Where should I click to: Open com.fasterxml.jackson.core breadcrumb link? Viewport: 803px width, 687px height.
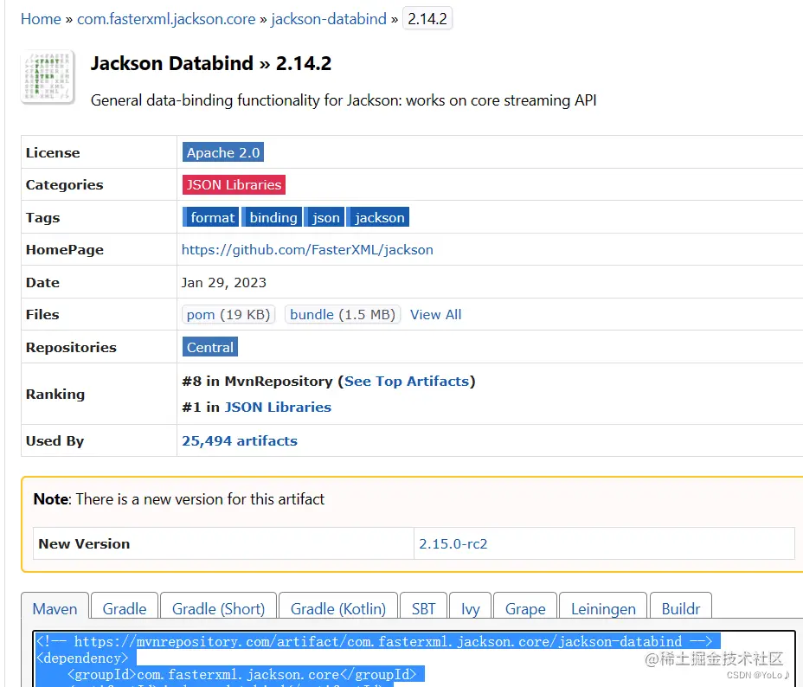(166, 19)
